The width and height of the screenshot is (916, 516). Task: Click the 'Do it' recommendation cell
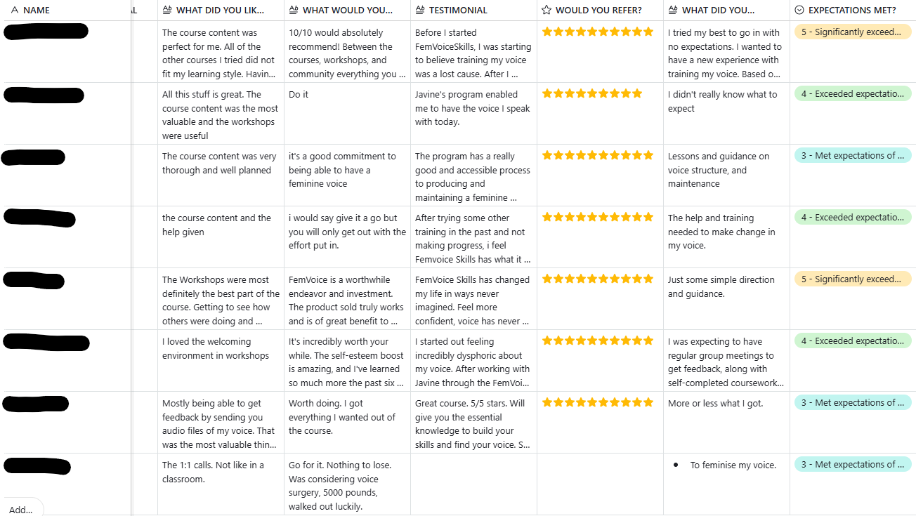(299, 95)
